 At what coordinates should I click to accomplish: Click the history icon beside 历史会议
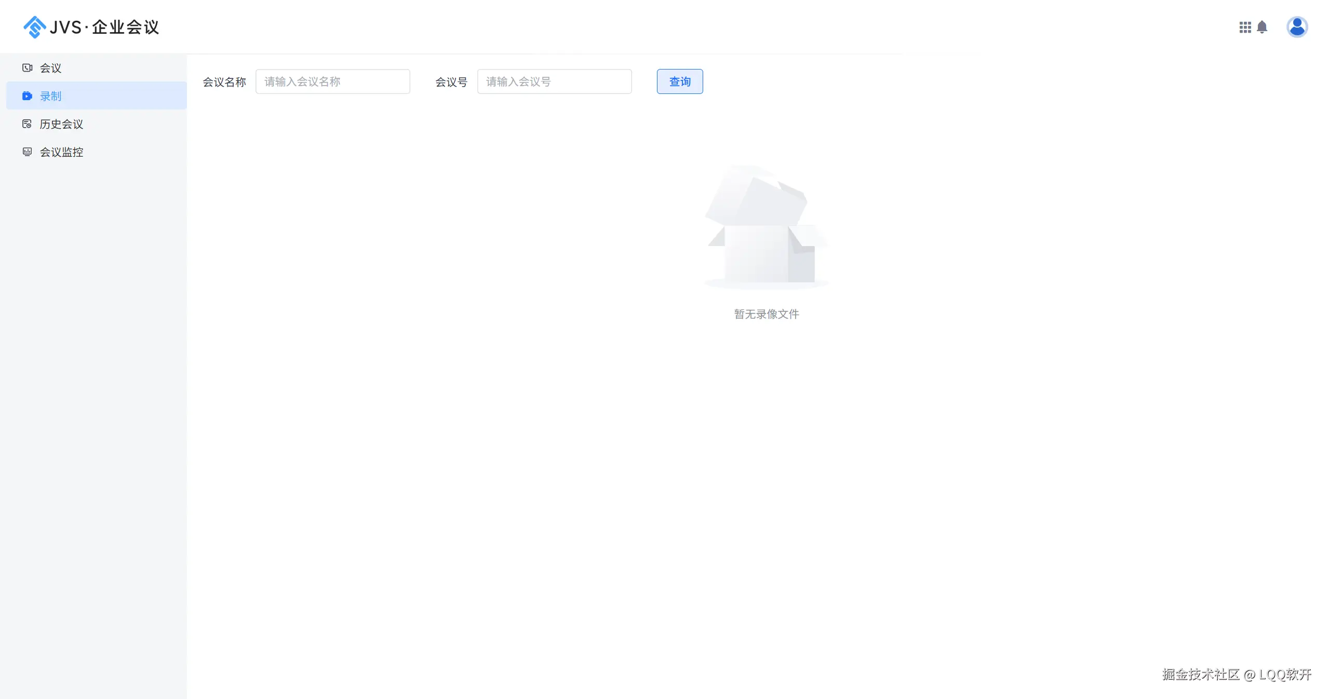click(27, 124)
